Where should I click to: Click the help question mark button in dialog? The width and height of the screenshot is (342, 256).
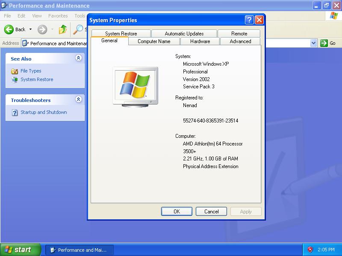point(249,20)
